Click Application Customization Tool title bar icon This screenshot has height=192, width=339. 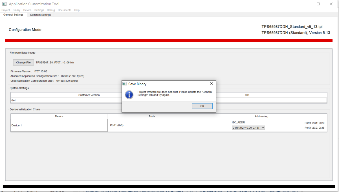point(5,4)
